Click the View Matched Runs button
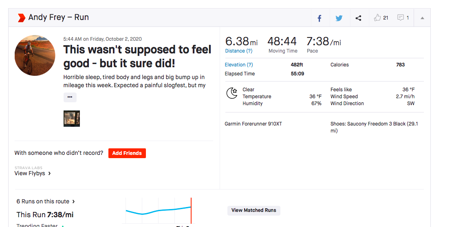 (253, 210)
